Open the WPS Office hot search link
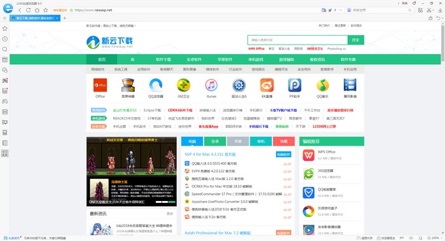The image size is (445, 241). pyautogui.click(x=256, y=49)
